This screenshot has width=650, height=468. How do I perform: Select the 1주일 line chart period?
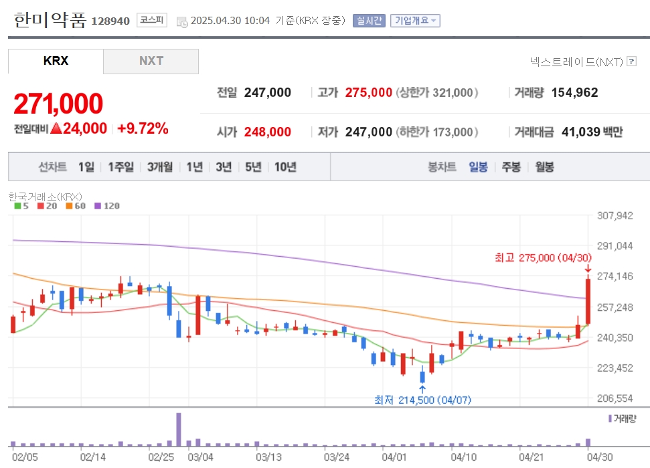(x=120, y=167)
